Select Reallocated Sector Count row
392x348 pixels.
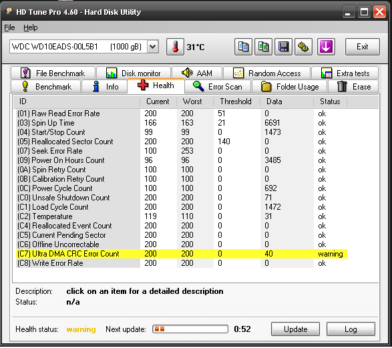coord(182,142)
